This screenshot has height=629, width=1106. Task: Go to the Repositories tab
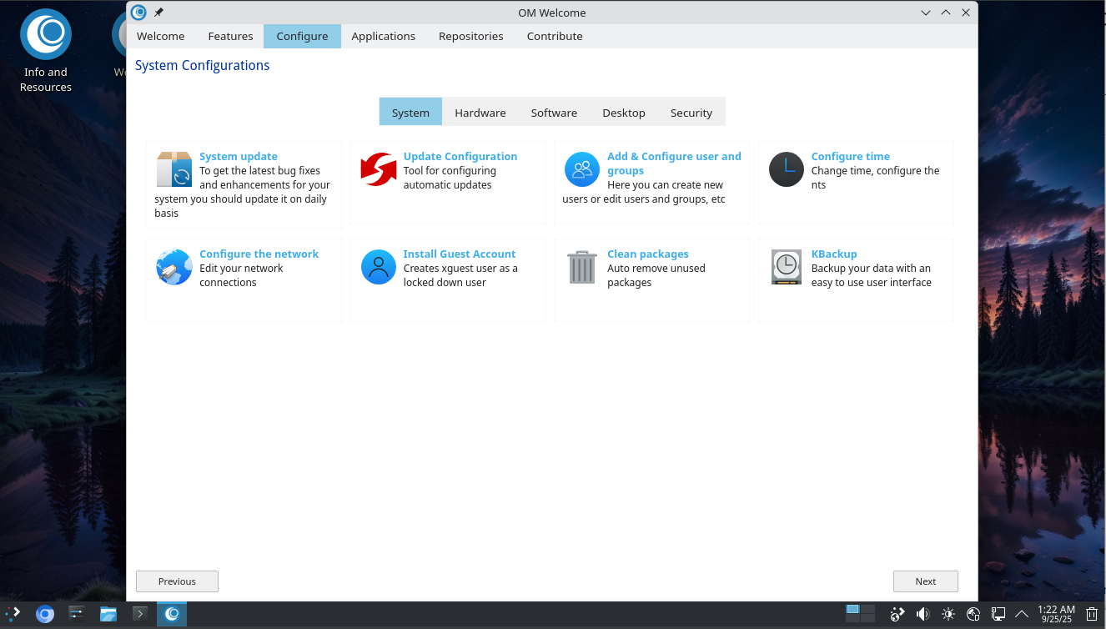tap(470, 36)
